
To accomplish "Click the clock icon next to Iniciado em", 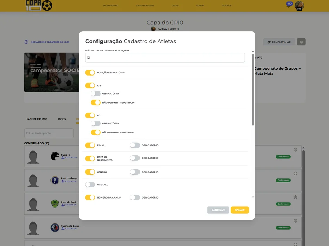I will 26,42.
